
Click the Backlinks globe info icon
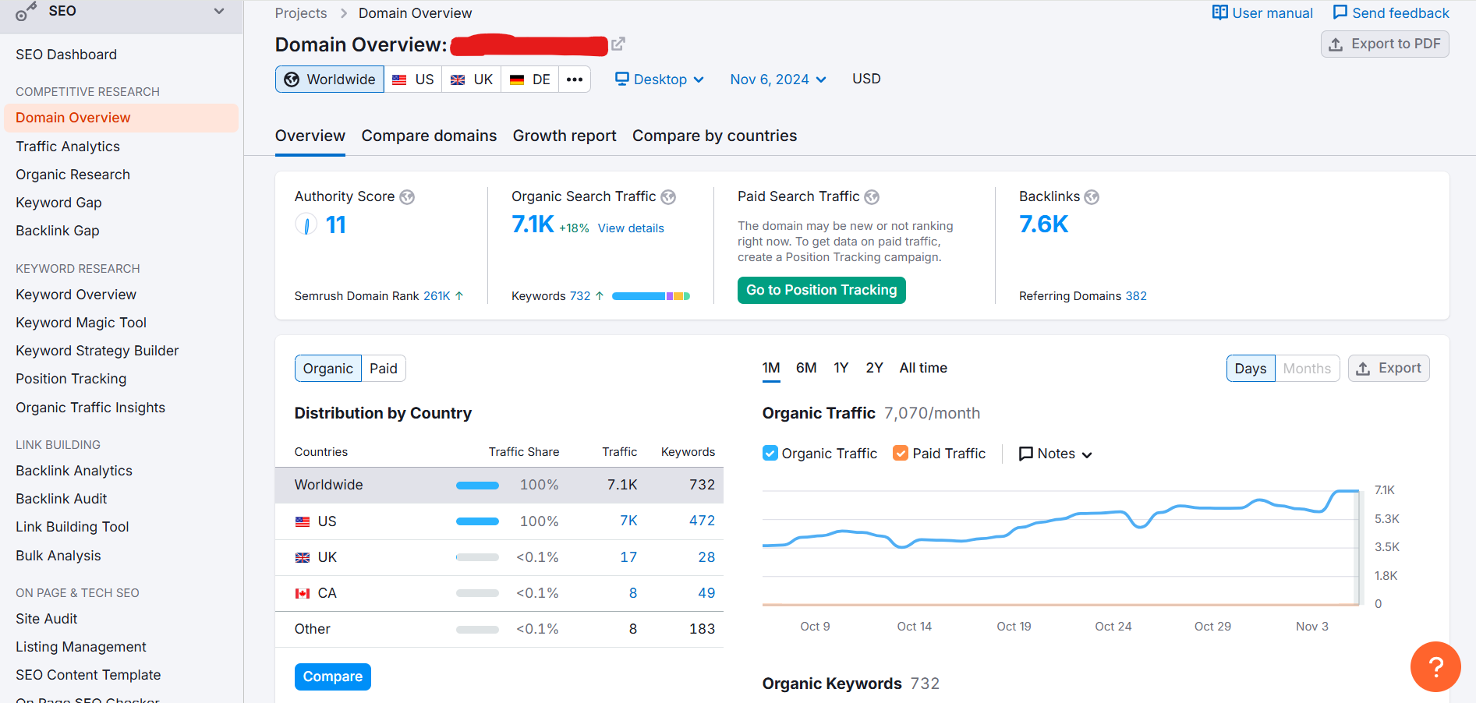pyautogui.click(x=1092, y=197)
